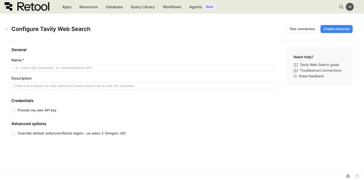
Task: Open the help question mark icon
Action: pyautogui.click(x=357, y=176)
